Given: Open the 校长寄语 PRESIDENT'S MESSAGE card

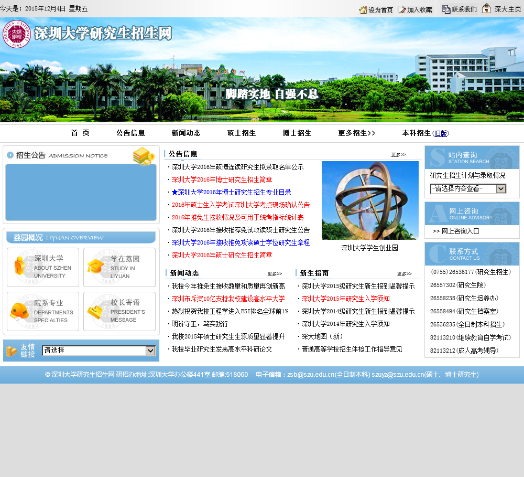Looking at the screenshot, I should (119, 311).
